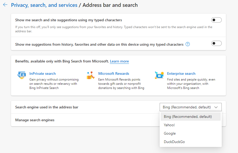238x153 pixels.
Task: Click the Enterprise search briefcase icon
Action: [159, 75]
